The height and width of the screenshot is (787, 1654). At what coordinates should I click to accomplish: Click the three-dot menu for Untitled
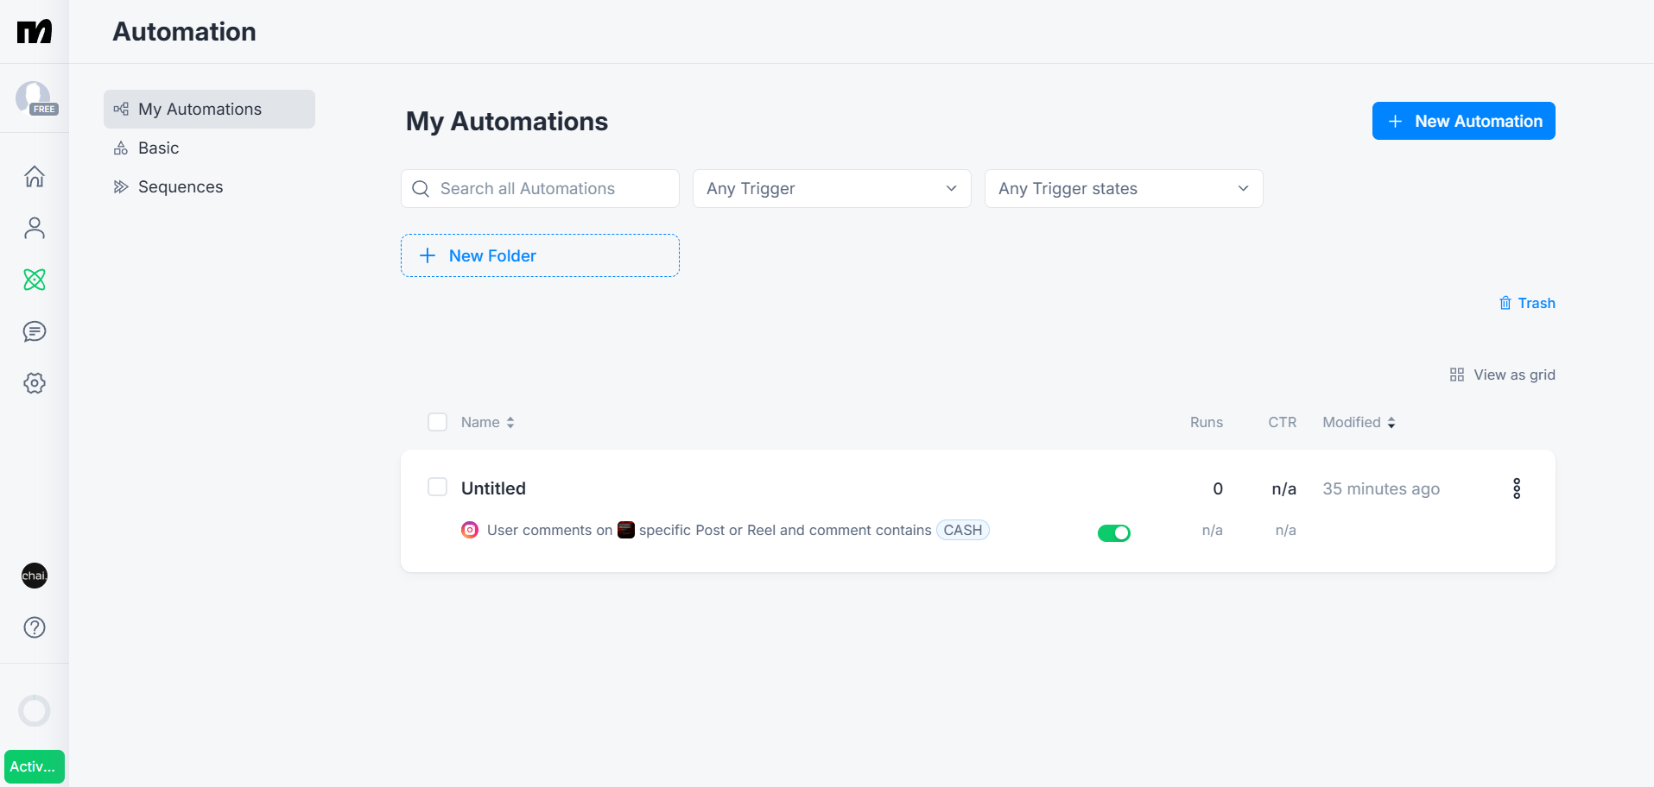[x=1517, y=488]
